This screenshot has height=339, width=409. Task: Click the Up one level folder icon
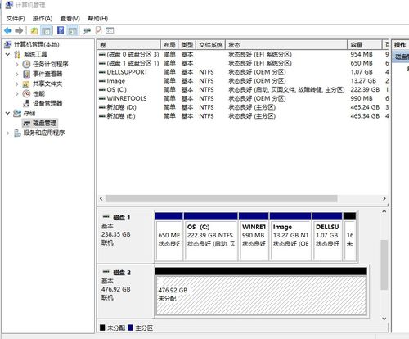coord(34,30)
